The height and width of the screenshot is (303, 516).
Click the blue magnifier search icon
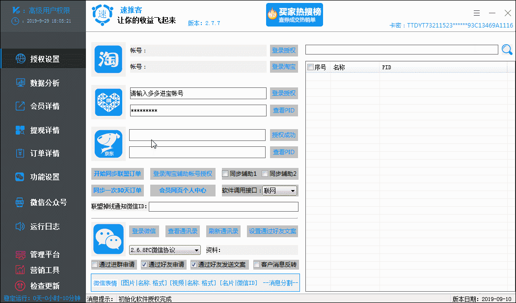click(x=507, y=50)
